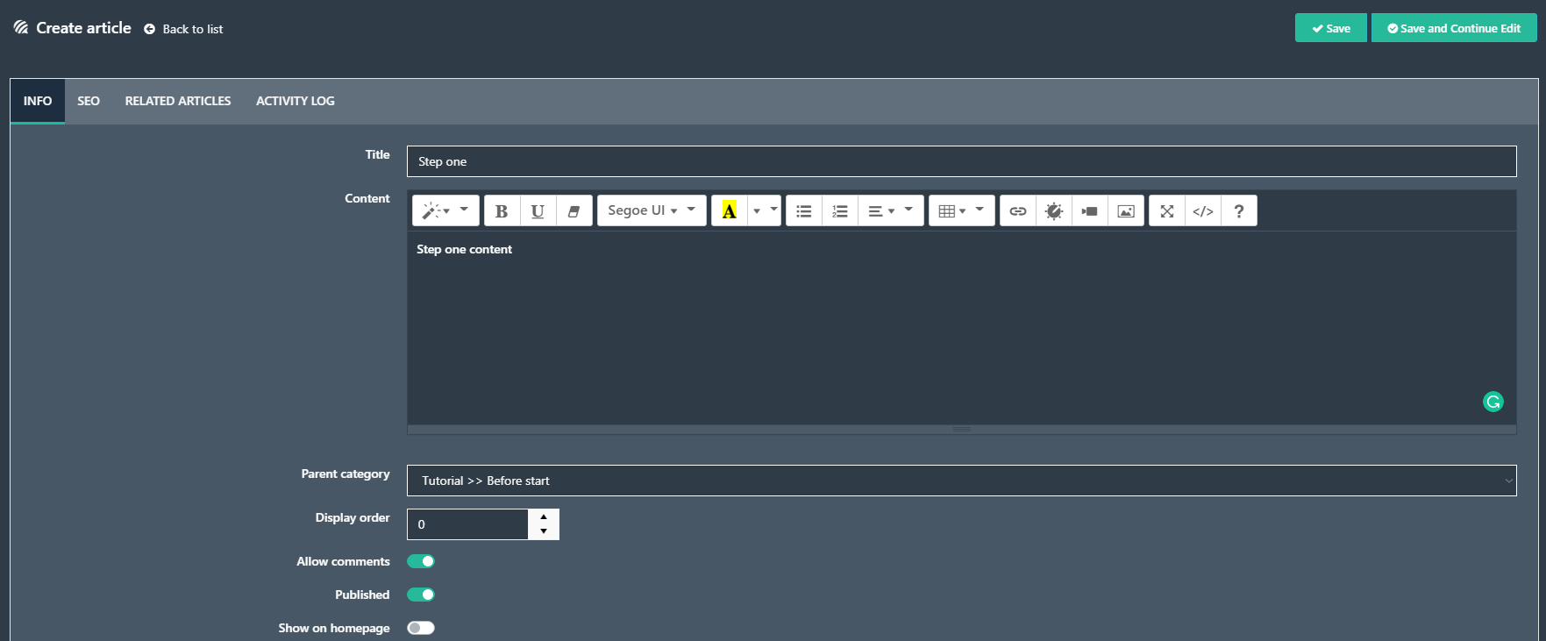Click the Back to list arrow icon
This screenshot has height=641, width=1546.
coord(149,29)
